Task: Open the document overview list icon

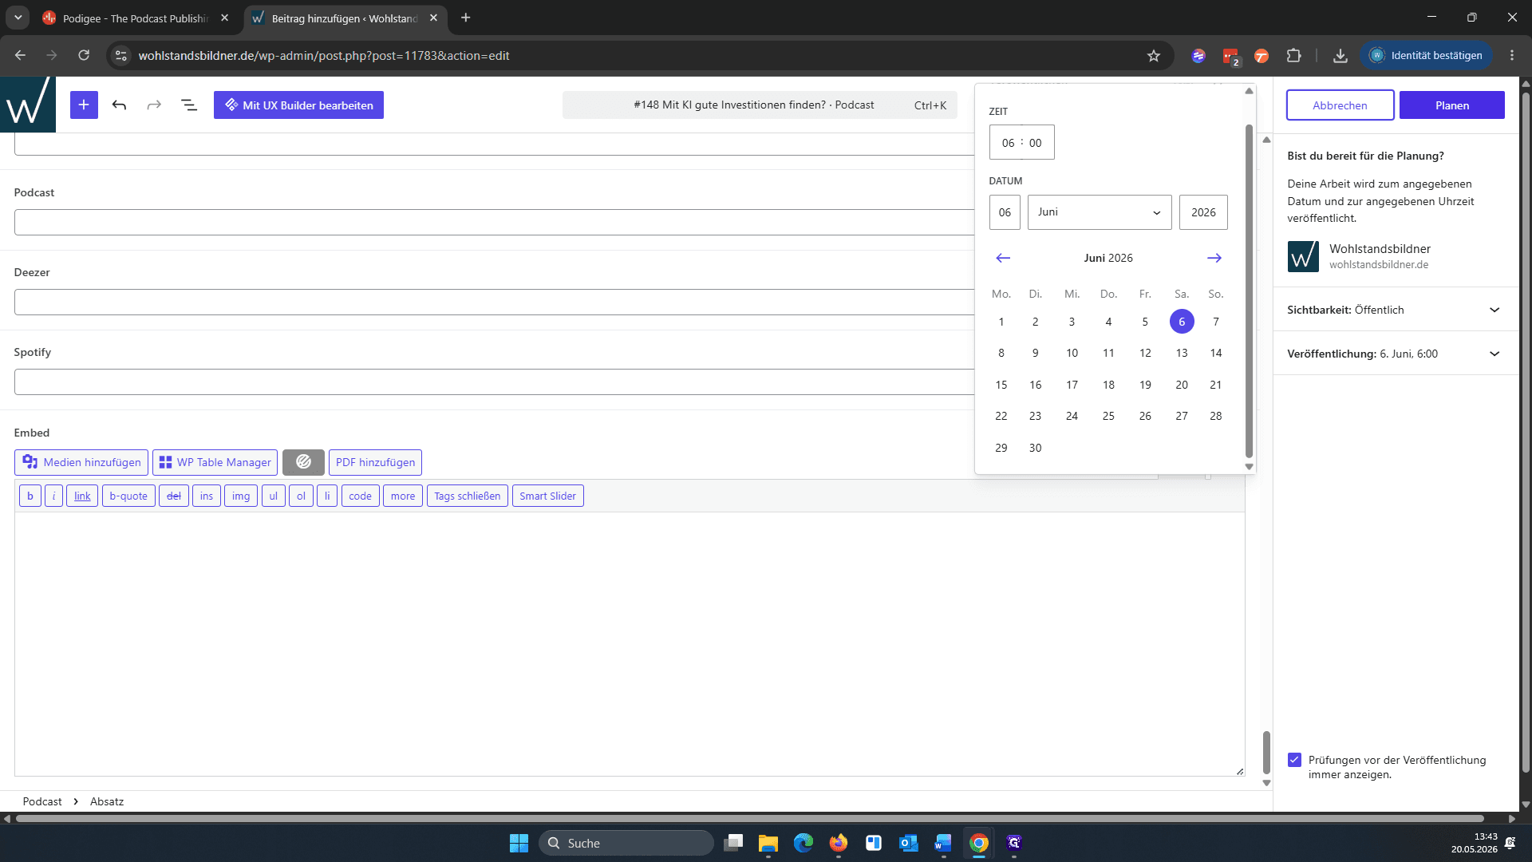Action: pos(189,105)
